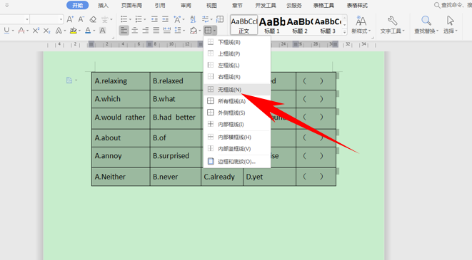Expand underline style dropdown arrow
The height and width of the screenshot is (260, 472).
13,31
